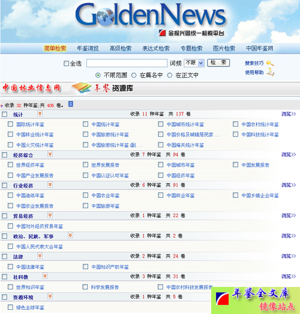
Task: Tick the 全选 checkbox
Action: (66, 64)
